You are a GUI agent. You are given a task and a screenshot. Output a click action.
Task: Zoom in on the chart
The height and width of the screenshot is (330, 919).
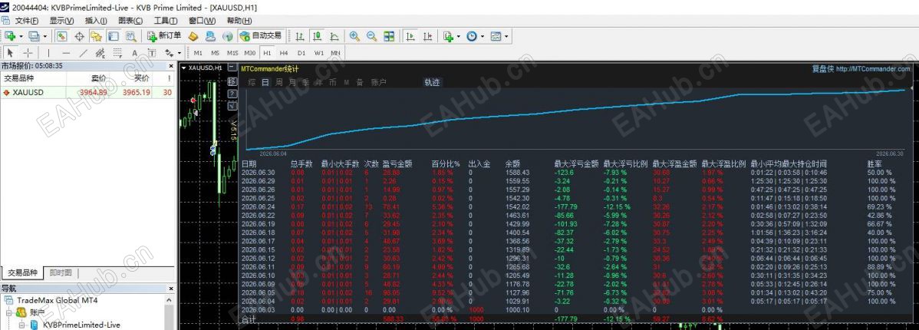coord(354,36)
